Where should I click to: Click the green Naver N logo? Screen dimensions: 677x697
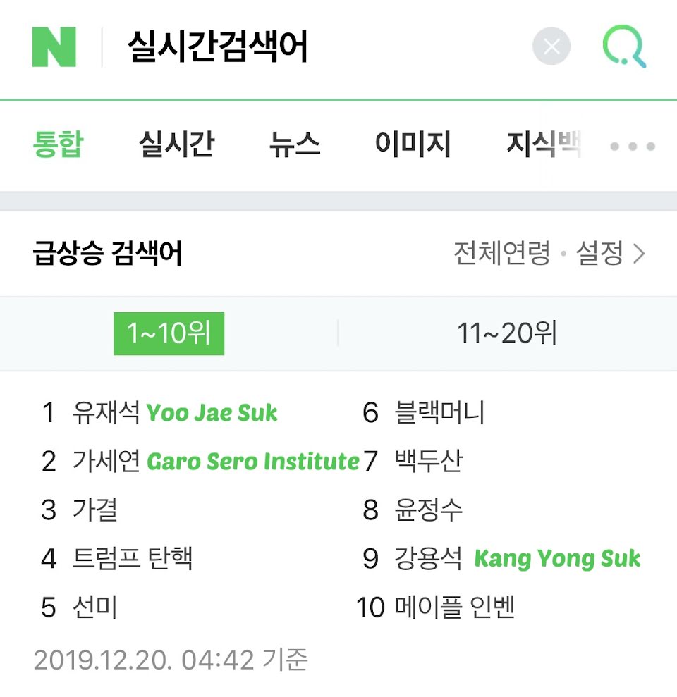pyautogui.click(x=54, y=47)
